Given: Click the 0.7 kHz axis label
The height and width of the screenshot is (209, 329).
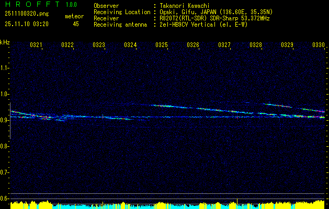Looking at the screenshot, I should click(x=4, y=172).
